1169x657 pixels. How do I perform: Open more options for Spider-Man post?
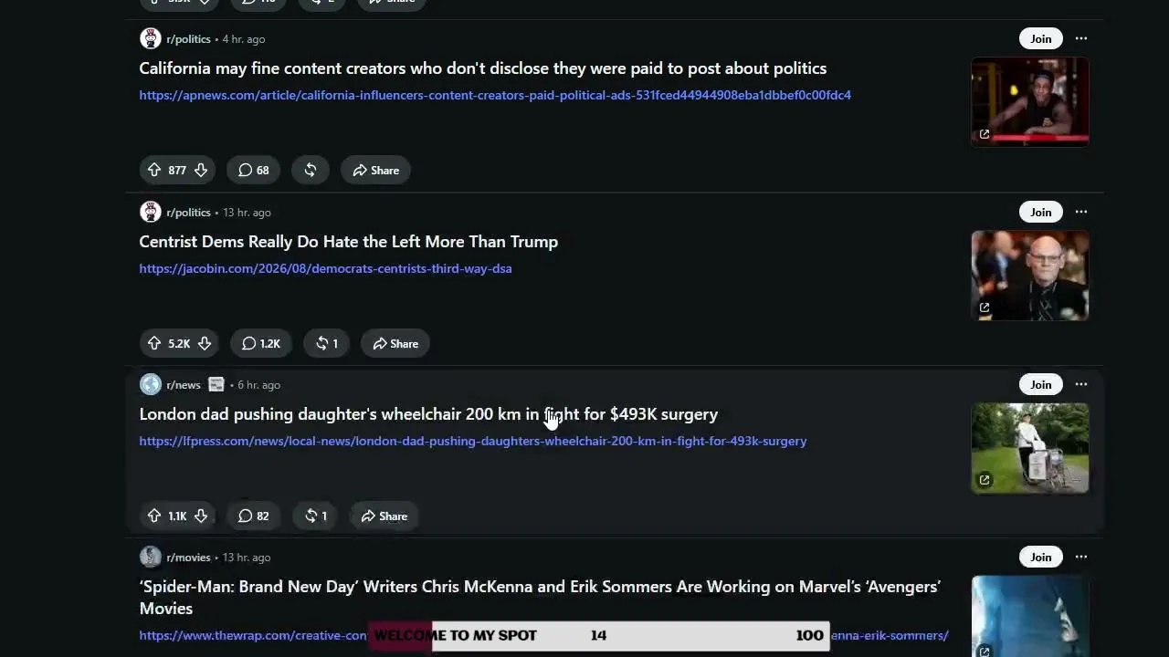pos(1081,557)
